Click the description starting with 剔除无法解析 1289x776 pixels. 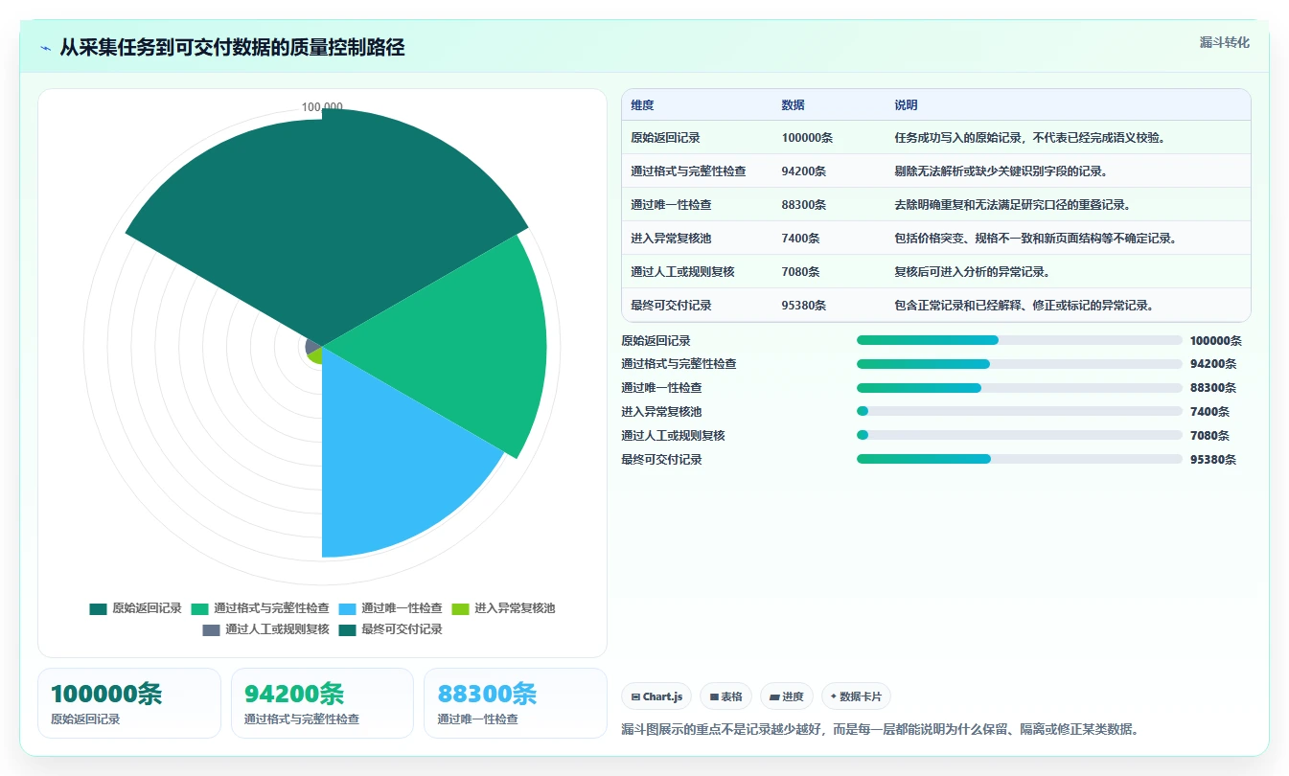point(1001,171)
